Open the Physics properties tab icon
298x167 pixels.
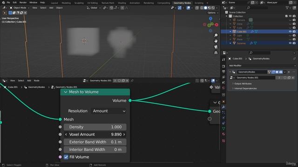pos(223,117)
